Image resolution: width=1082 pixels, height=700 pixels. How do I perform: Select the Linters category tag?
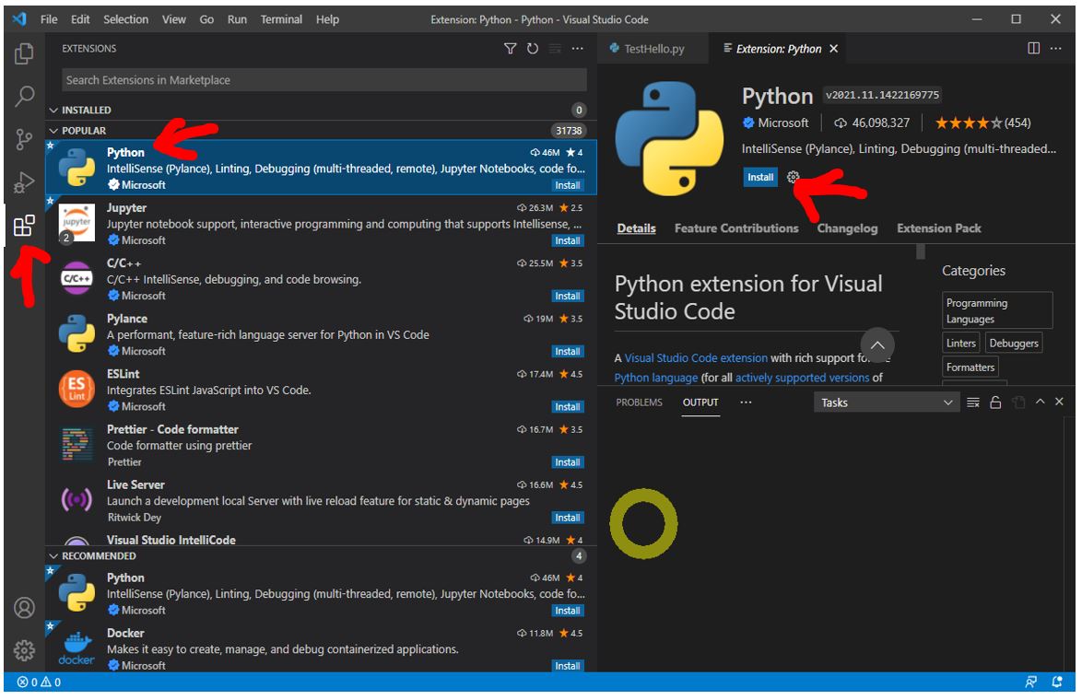tap(960, 344)
